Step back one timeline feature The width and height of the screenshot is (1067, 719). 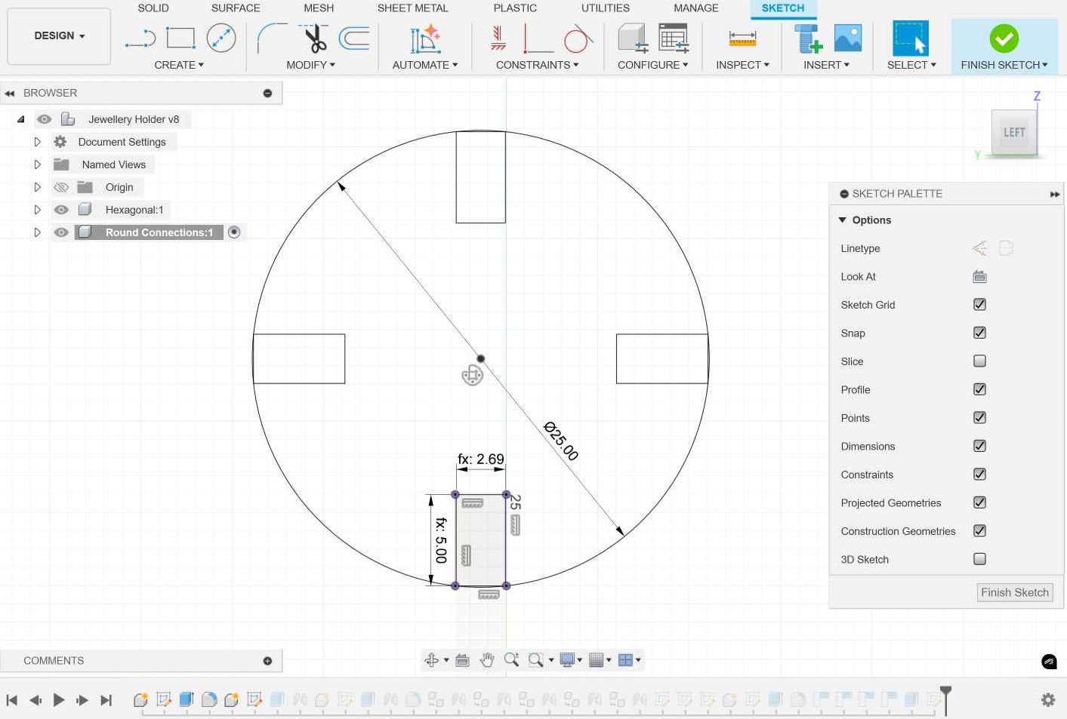tap(35, 700)
